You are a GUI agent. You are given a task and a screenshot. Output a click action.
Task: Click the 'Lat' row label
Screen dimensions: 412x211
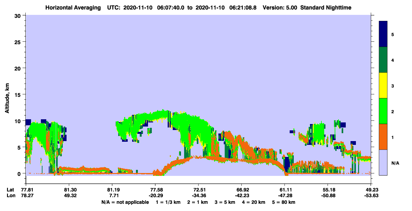[10, 190]
